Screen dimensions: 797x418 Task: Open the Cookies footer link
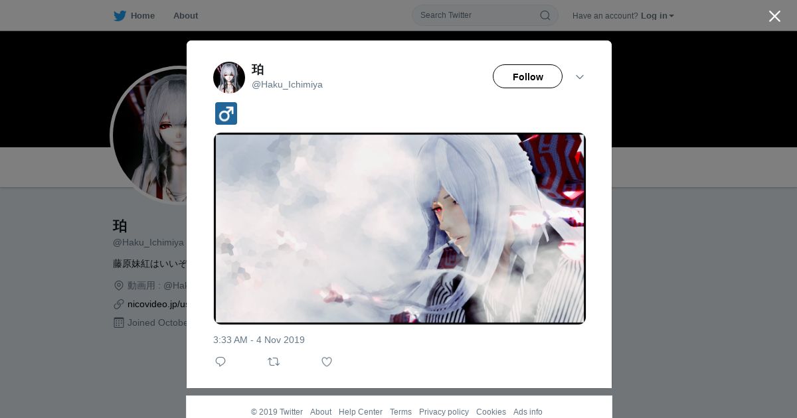(491, 412)
